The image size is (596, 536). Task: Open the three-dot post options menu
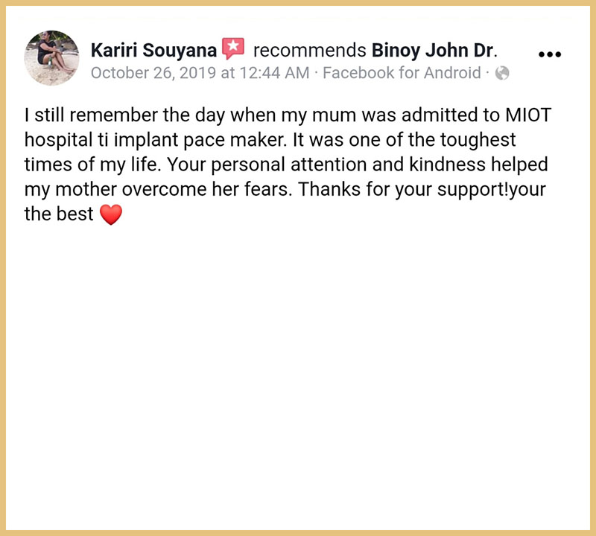point(548,54)
